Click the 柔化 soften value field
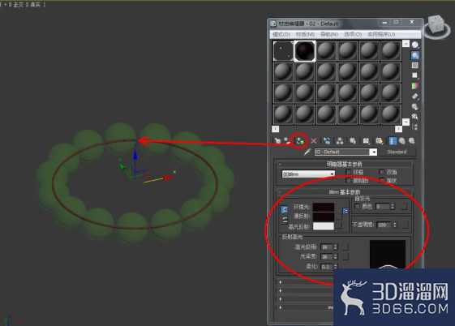 point(327,267)
